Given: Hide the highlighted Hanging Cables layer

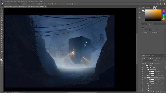Looking at the screenshot, I should pos(143,78).
